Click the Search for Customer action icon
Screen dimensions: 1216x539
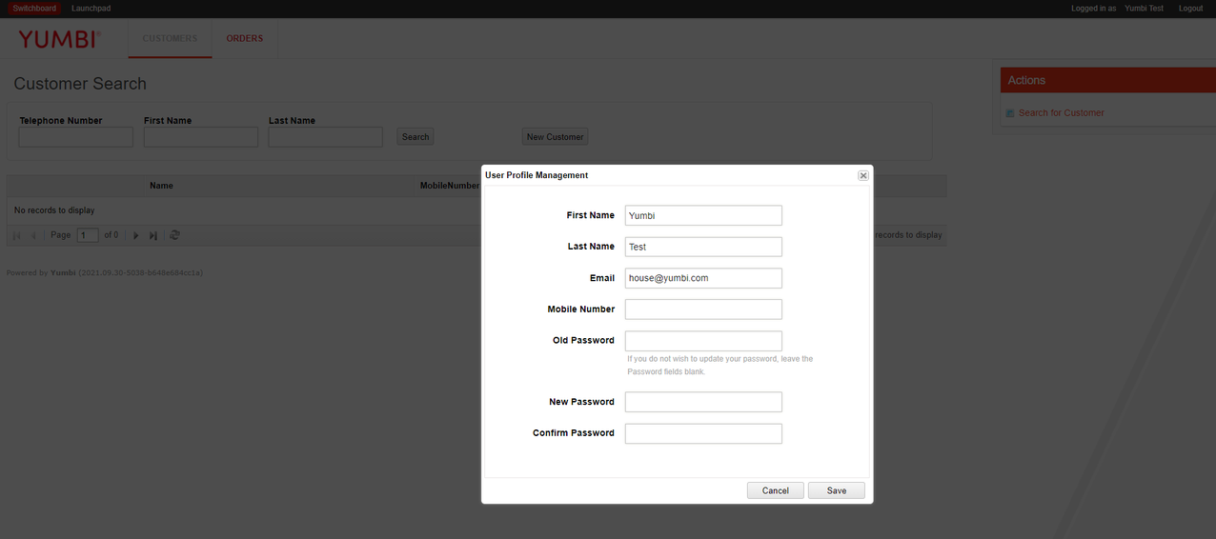1010,113
